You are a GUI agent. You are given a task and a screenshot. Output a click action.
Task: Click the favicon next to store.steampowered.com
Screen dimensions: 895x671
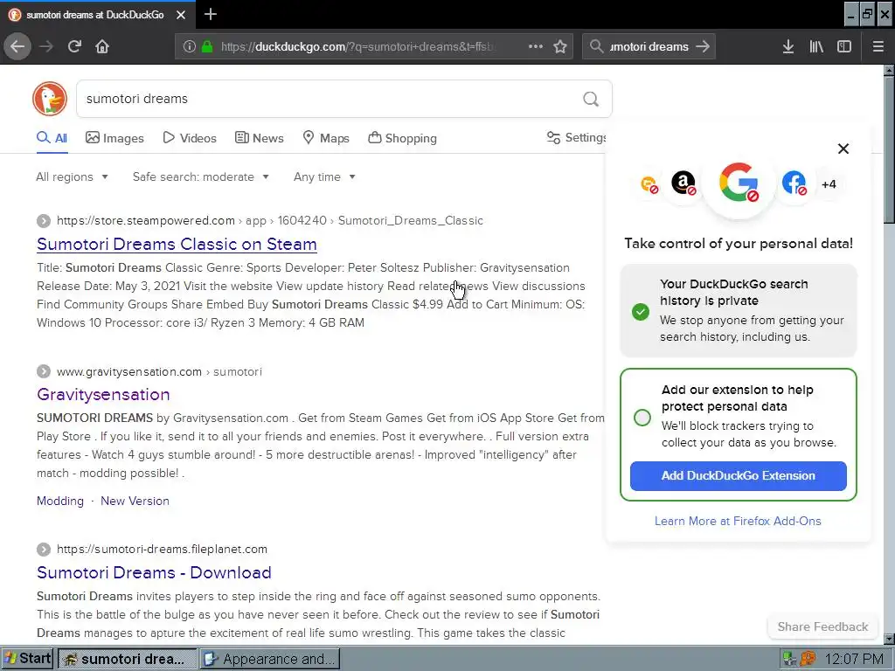pyautogui.click(x=44, y=221)
